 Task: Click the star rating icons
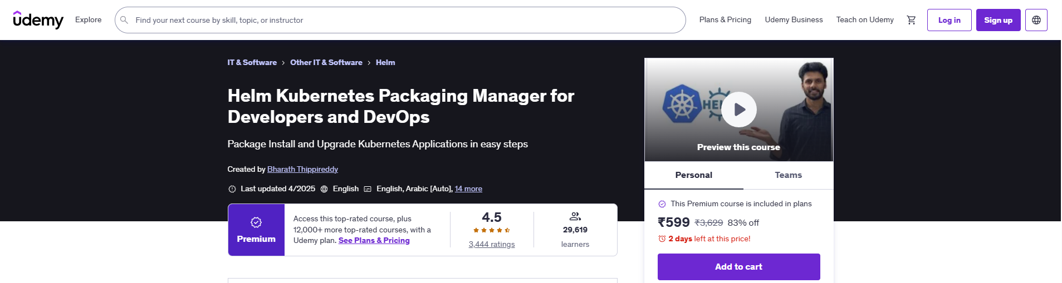[492, 230]
